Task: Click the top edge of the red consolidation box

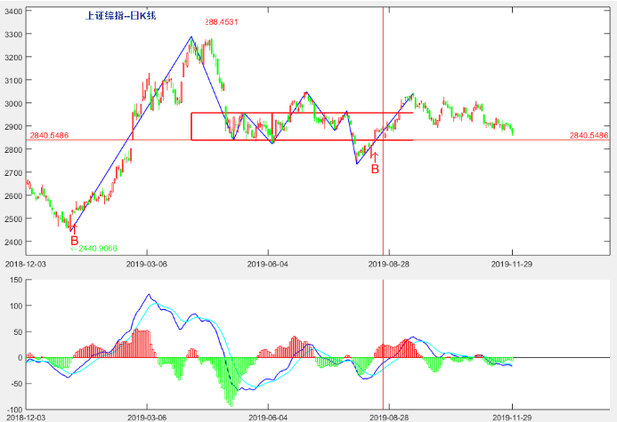Action: [303, 113]
